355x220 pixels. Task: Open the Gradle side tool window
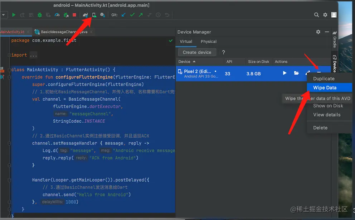point(335,39)
